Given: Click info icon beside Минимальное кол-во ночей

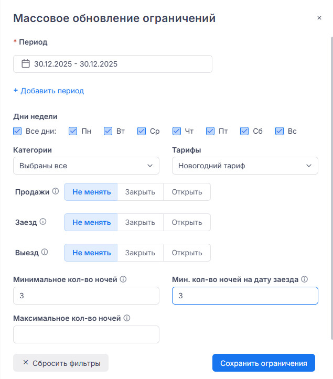Looking at the screenshot, I should pos(123,279).
